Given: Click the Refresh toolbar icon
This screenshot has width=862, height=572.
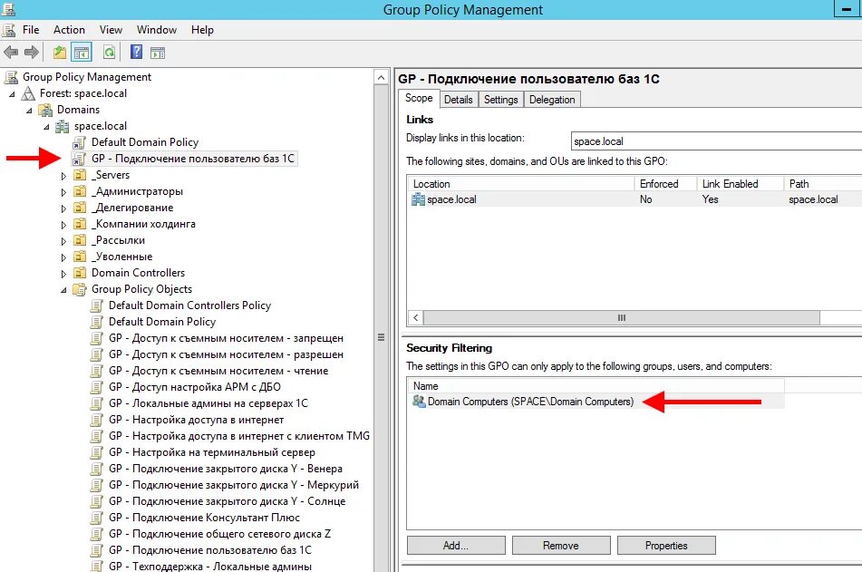Looking at the screenshot, I should [x=109, y=53].
